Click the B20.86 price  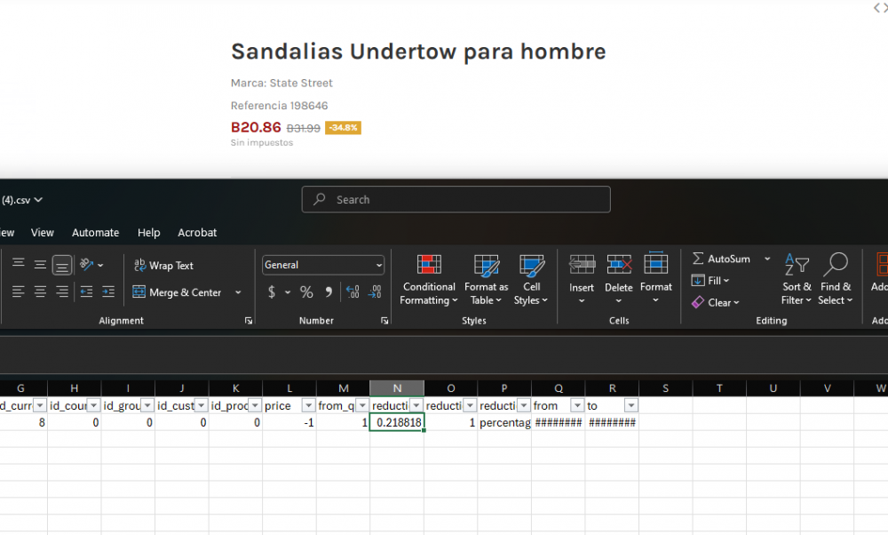(x=256, y=127)
